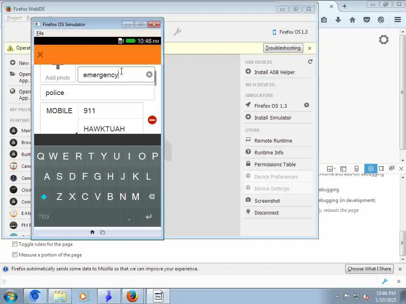The width and height of the screenshot is (406, 304).
Task: Open the Pocket icon in Firefox toolbar
Action: pos(367,20)
